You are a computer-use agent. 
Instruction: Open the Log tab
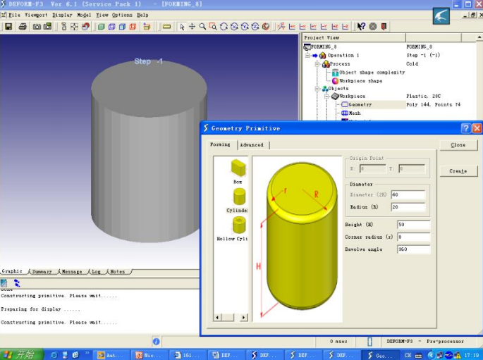tap(96, 272)
